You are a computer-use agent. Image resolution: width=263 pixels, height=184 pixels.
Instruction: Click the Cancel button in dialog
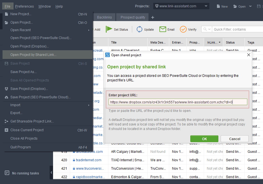point(235,139)
